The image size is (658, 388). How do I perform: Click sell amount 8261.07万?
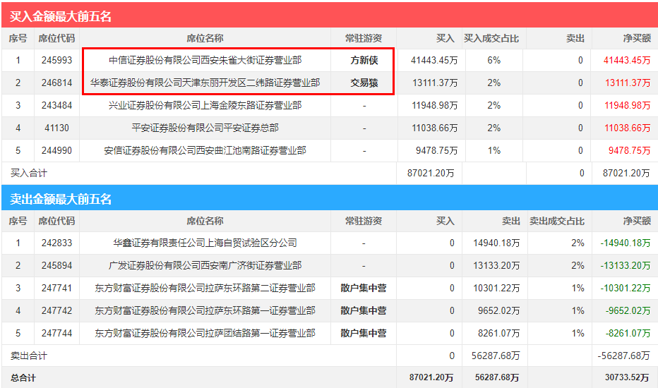pyautogui.click(x=499, y=334)
